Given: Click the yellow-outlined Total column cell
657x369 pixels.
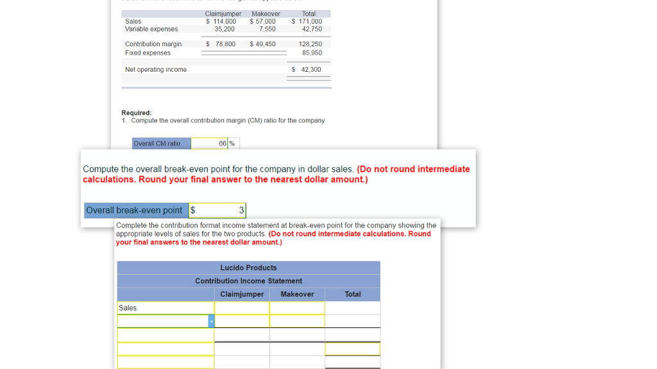Looking at the screenshot, I should point(352,349).
